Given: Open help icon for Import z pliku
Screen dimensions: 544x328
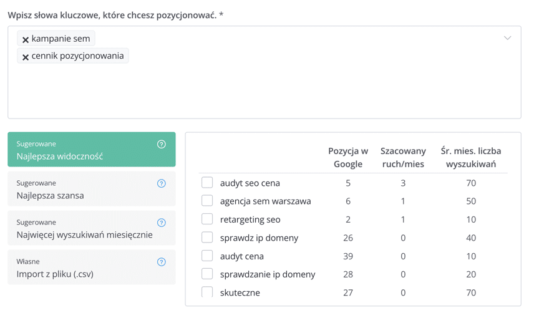Looking at the screenshot, I should coord(162,261).
